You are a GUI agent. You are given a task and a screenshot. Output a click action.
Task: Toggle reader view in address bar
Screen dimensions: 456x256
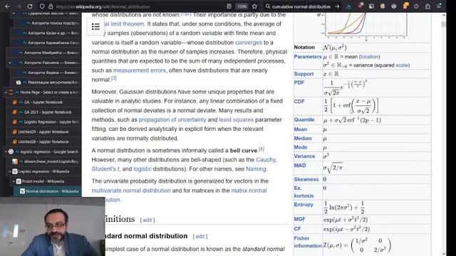(x=229, y=6)
